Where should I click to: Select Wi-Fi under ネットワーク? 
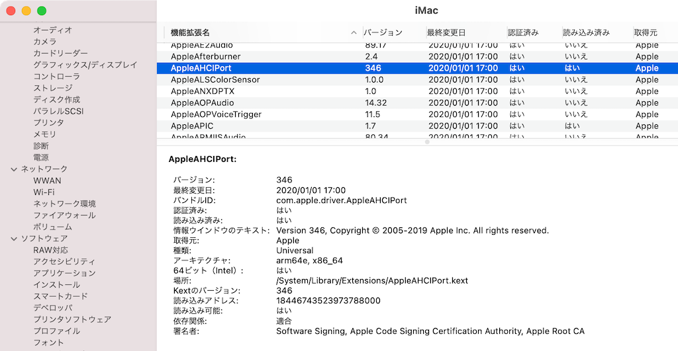point(44,192)
